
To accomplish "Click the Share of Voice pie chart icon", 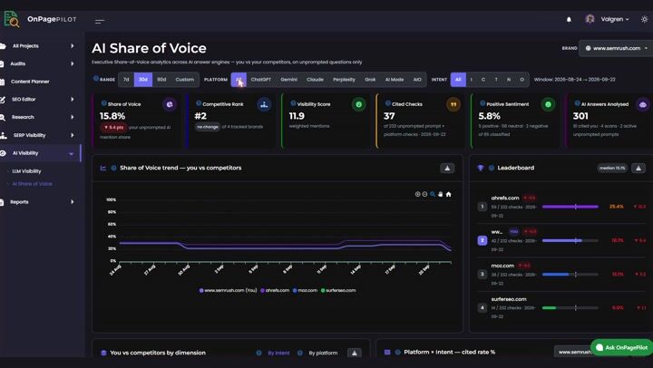I will tap(170, 104).
